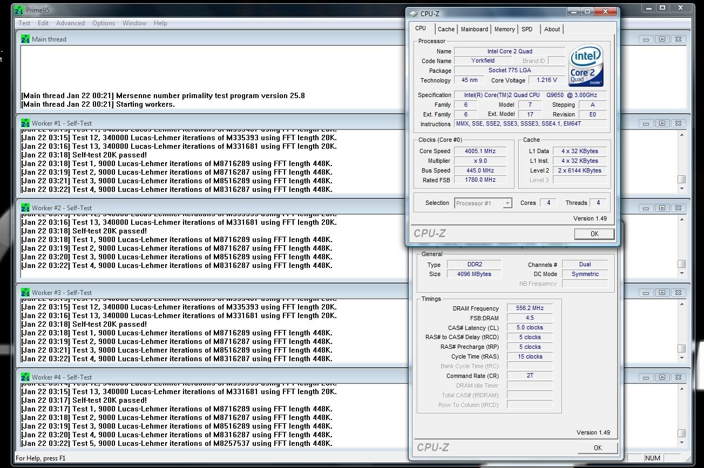
Task: Click Worker #3 scrollbar thumb
Action: coord(682,348)
